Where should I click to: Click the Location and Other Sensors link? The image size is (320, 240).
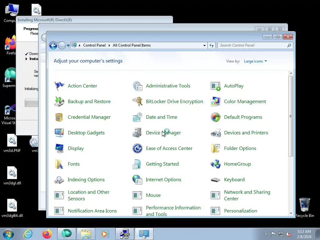click(88, 195)
